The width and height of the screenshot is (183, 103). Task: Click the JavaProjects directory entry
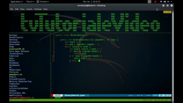(16, 54)
